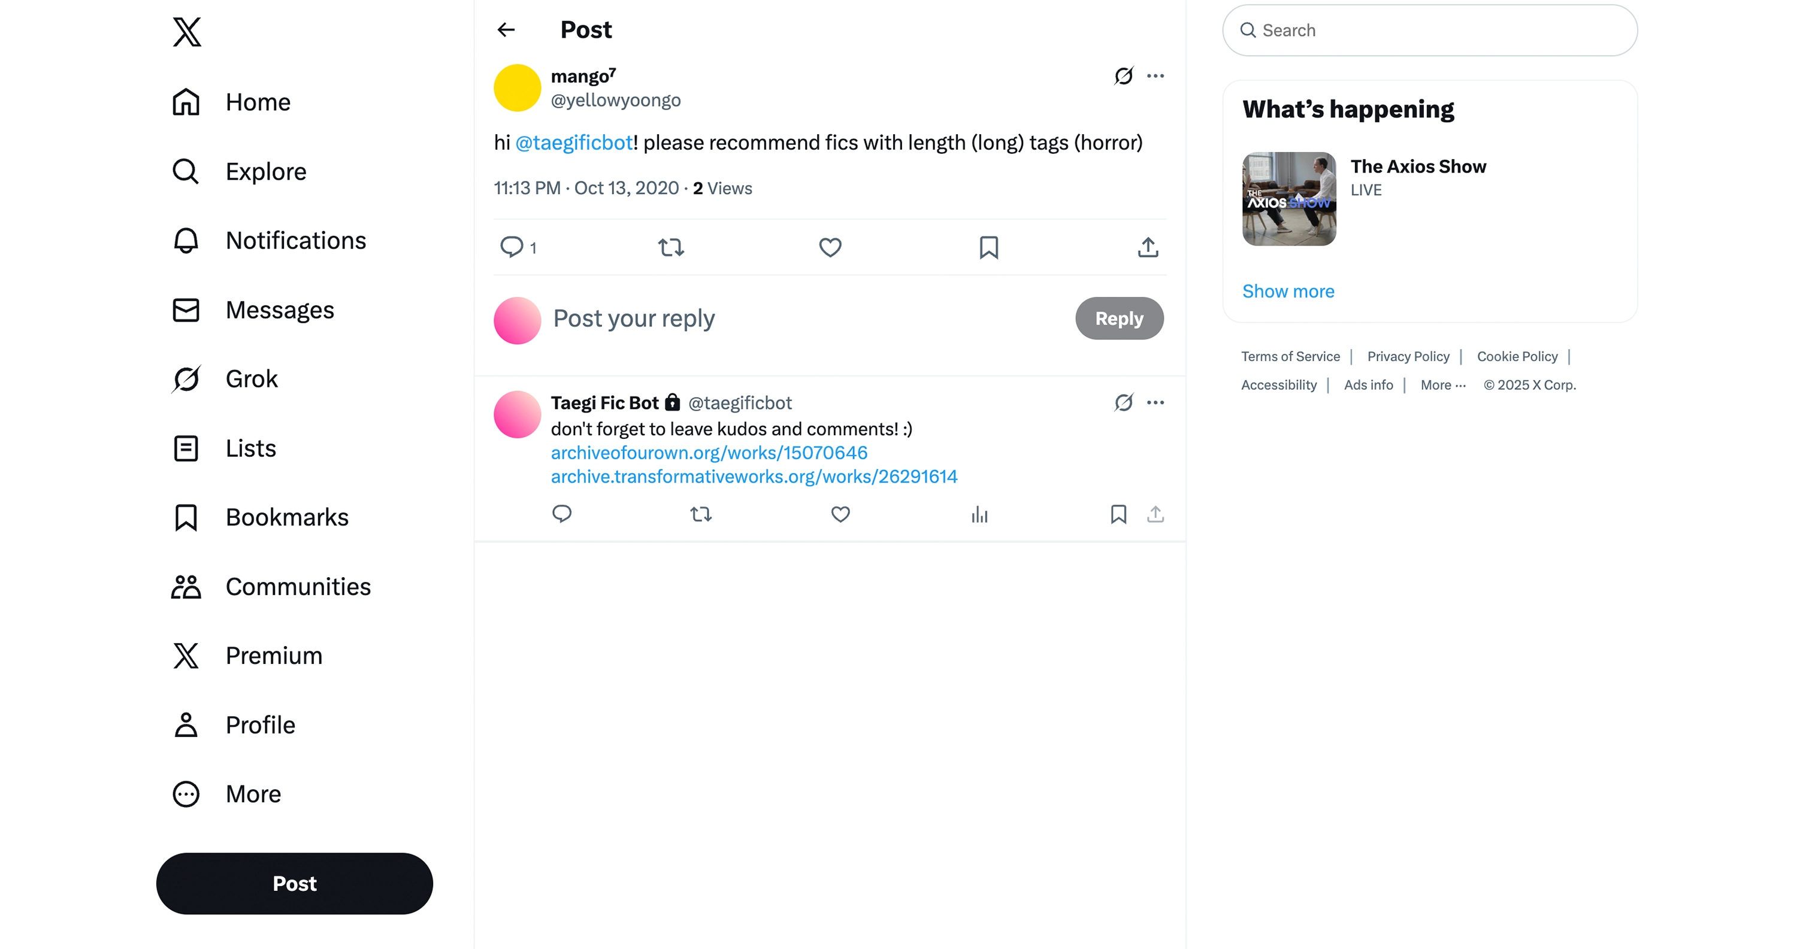Screen dimensions: 1797x949
Task: Like the Taegi Fic Bot reply
Action: pos(840,514)
